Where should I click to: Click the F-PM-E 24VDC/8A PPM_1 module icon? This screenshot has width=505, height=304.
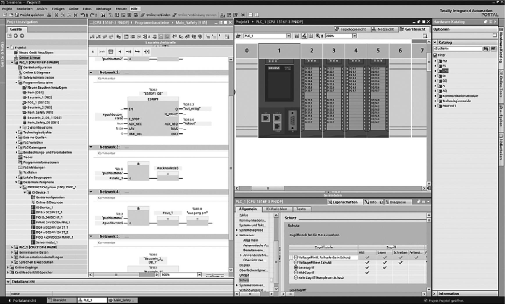33,222
